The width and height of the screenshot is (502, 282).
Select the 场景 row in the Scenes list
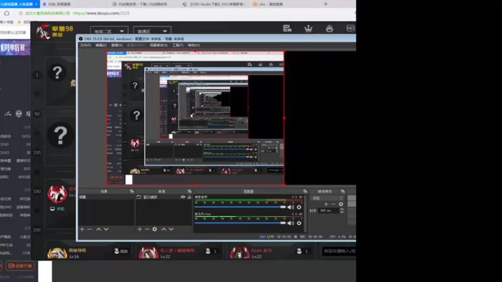(x=106, y=197)
